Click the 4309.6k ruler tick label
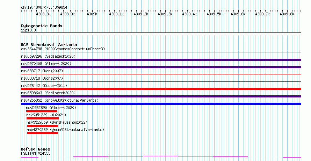The image size is (311, 161). click(238, 14)
